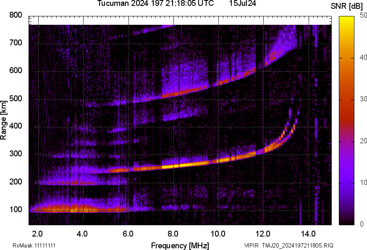Click the 'Range [km]' axis label

pyautogui.click(x=3, y=121)
